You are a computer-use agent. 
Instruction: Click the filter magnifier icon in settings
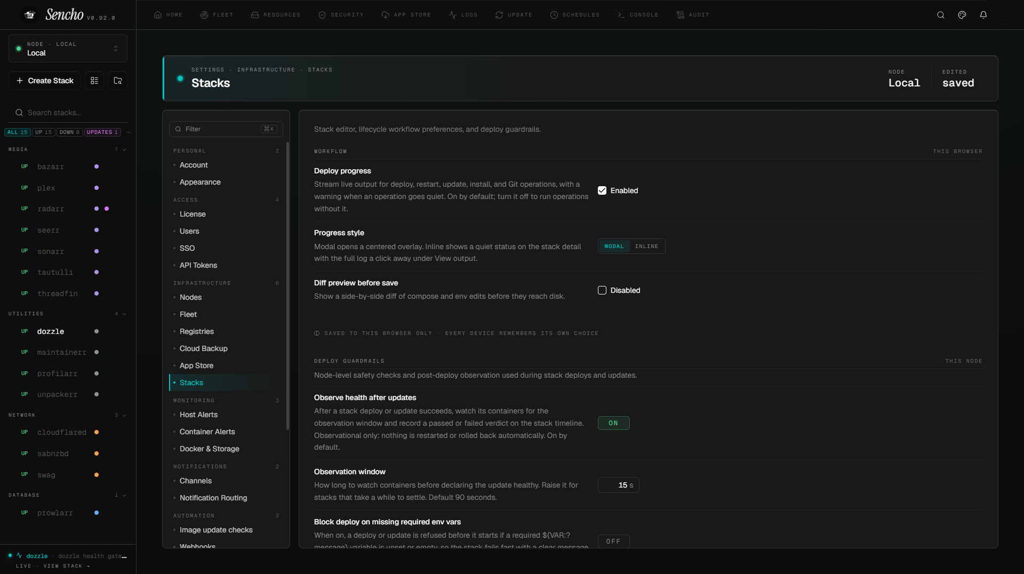[178, 129]
